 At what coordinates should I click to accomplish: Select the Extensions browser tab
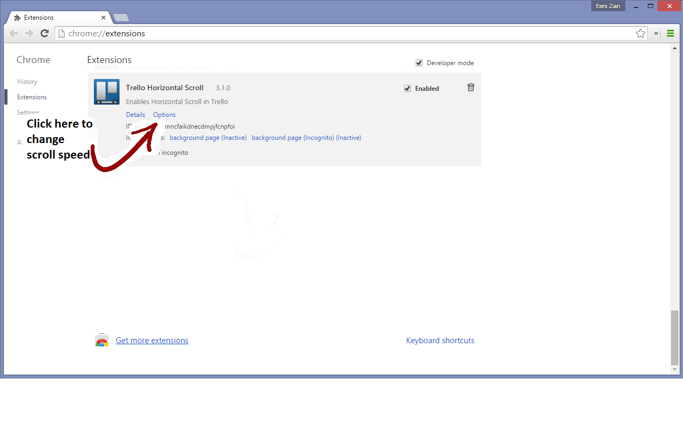tap(60, 18)
